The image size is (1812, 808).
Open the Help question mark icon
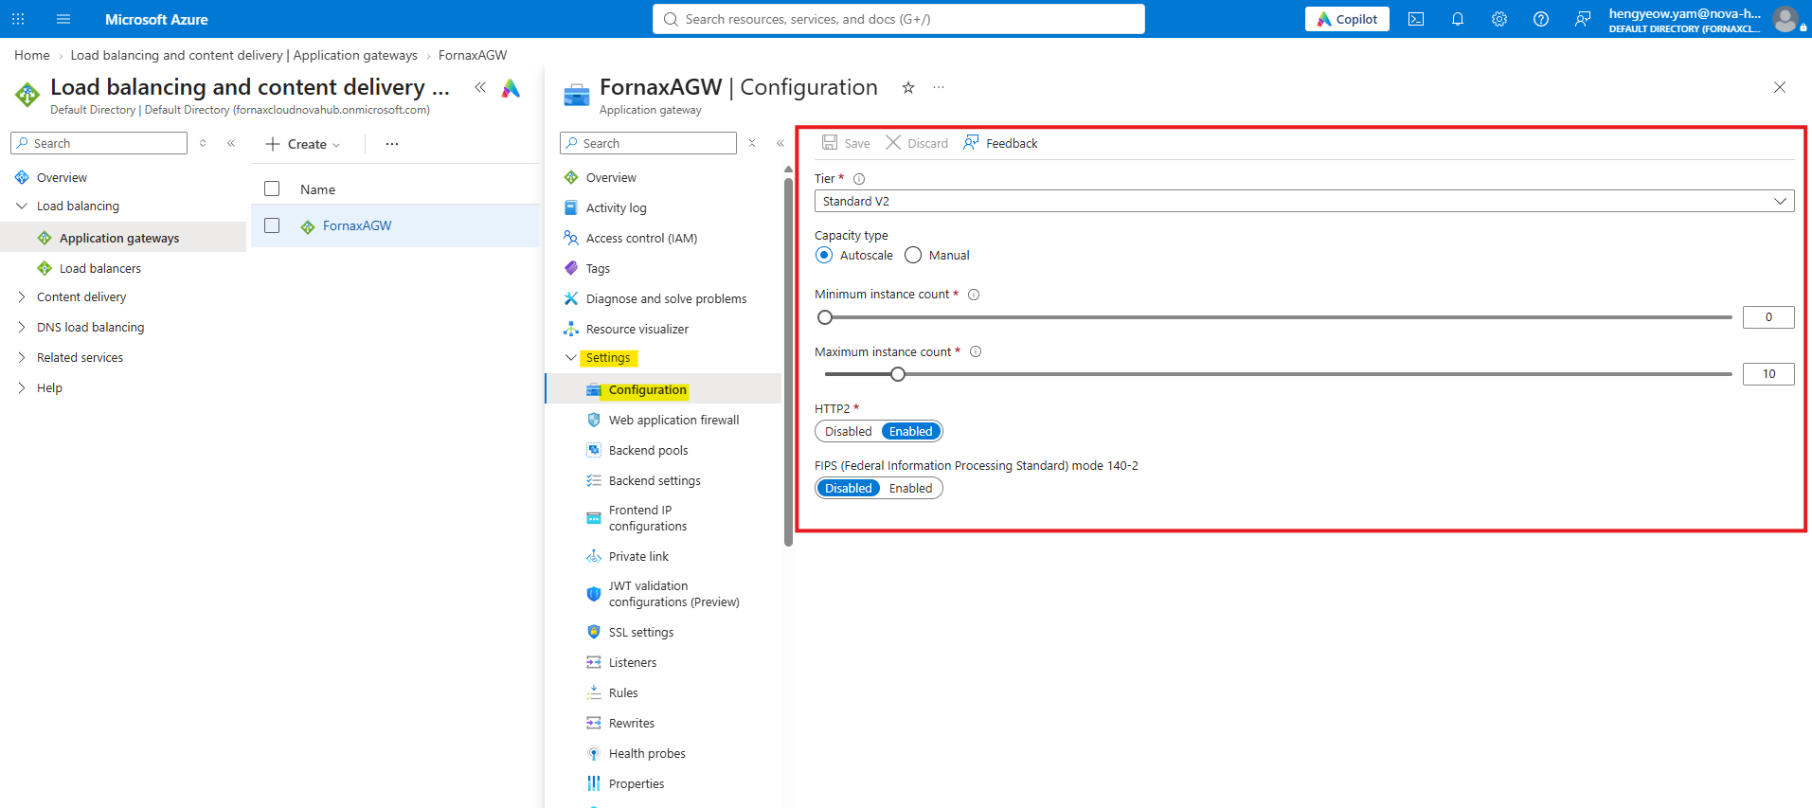point(1541,19)
